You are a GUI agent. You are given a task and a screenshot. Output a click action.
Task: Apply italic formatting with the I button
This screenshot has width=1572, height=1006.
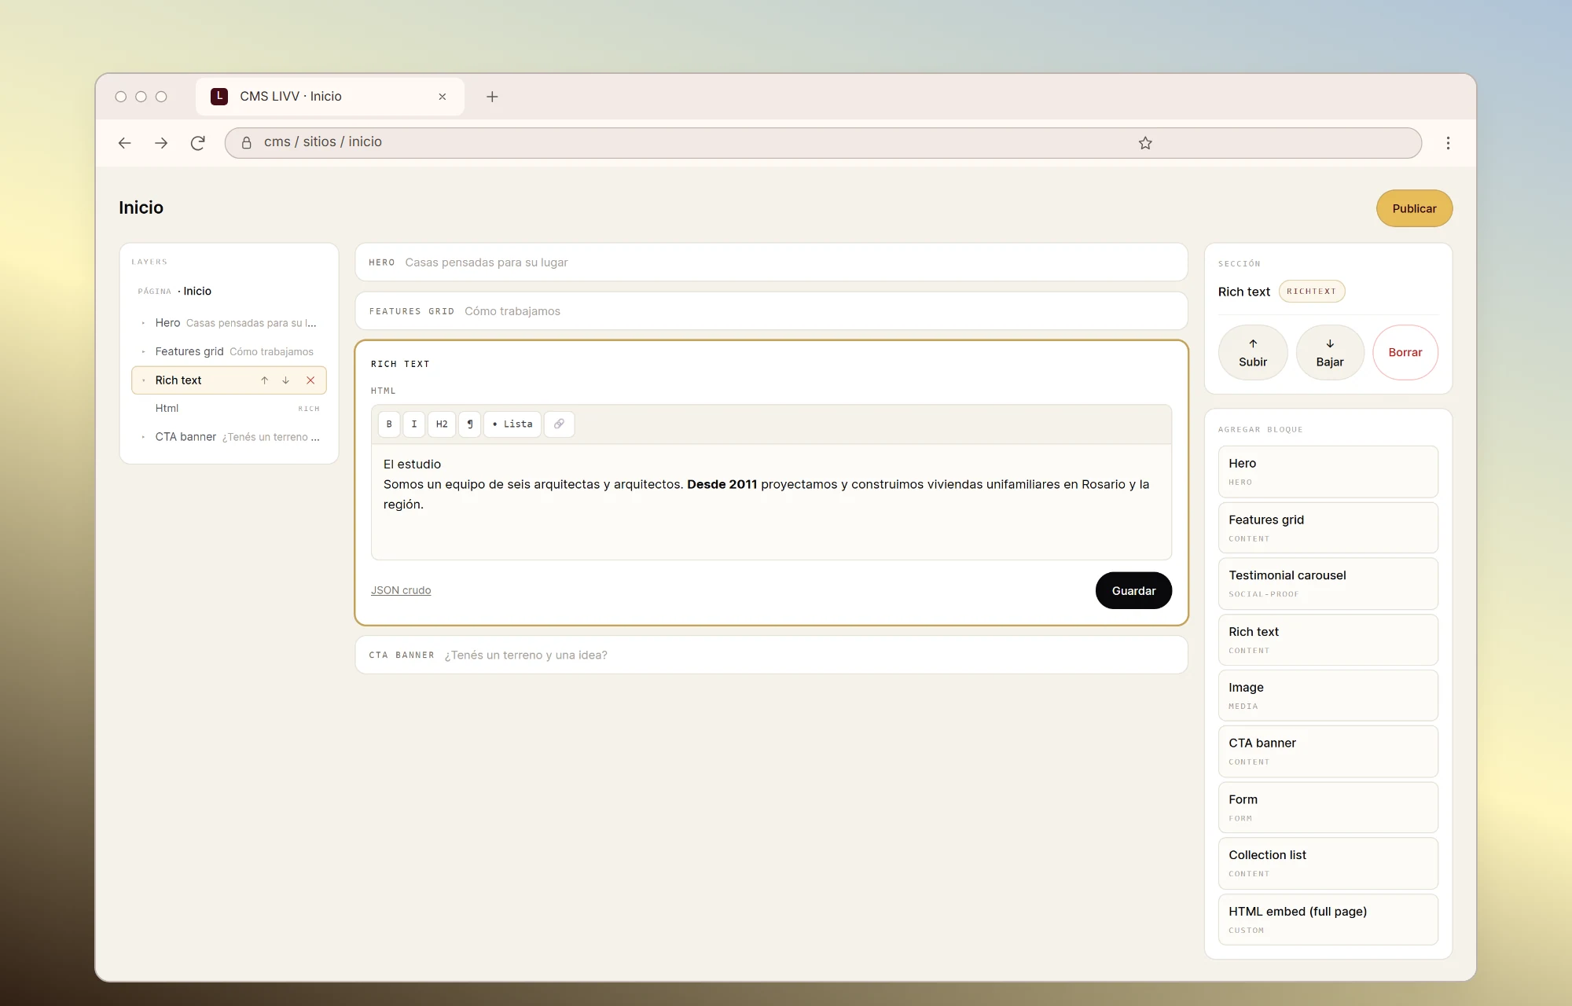[x=414, y=424]
